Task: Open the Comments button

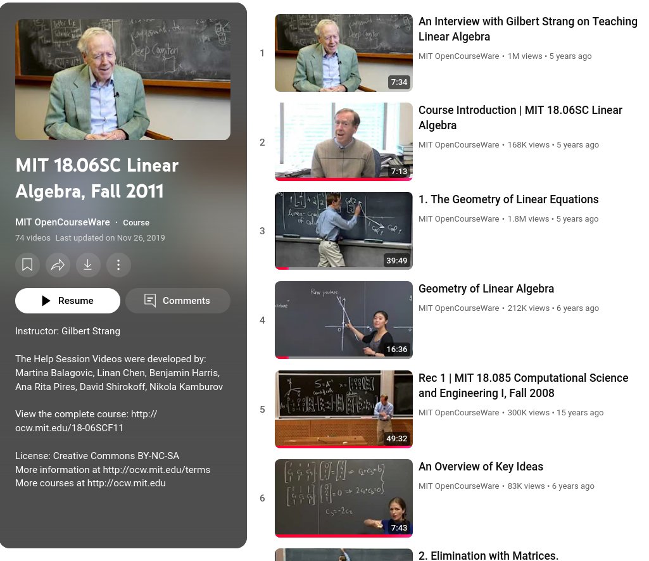Action: (177, 301)
